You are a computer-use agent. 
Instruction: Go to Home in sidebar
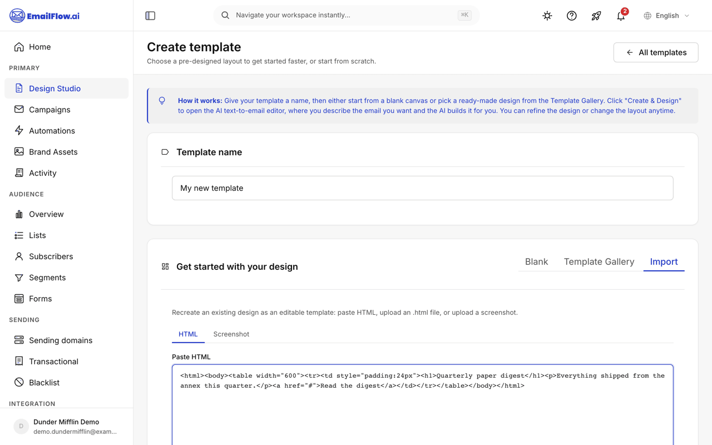(x=66, y=47)
